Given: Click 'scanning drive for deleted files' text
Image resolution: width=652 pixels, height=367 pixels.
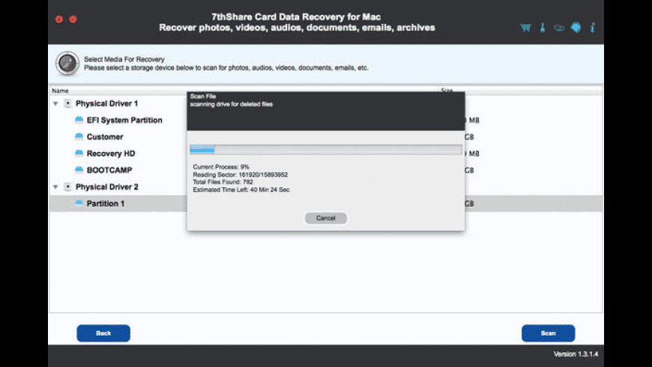Looking at the screenshot, I should [231, 104].
